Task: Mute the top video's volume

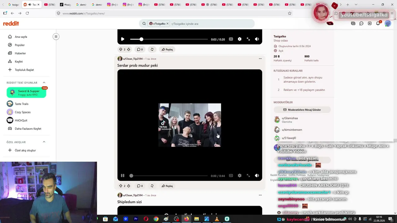Action: (257, 39)
